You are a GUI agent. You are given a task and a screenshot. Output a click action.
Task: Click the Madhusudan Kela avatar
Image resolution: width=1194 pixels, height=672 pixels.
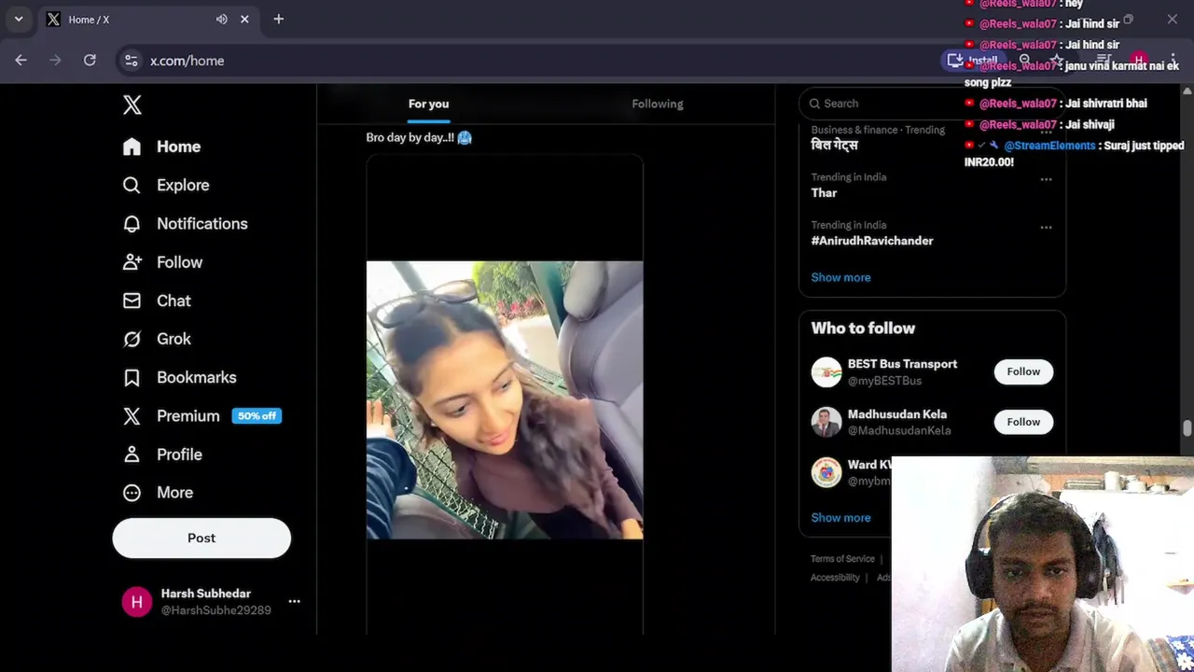tap(826, 422)
